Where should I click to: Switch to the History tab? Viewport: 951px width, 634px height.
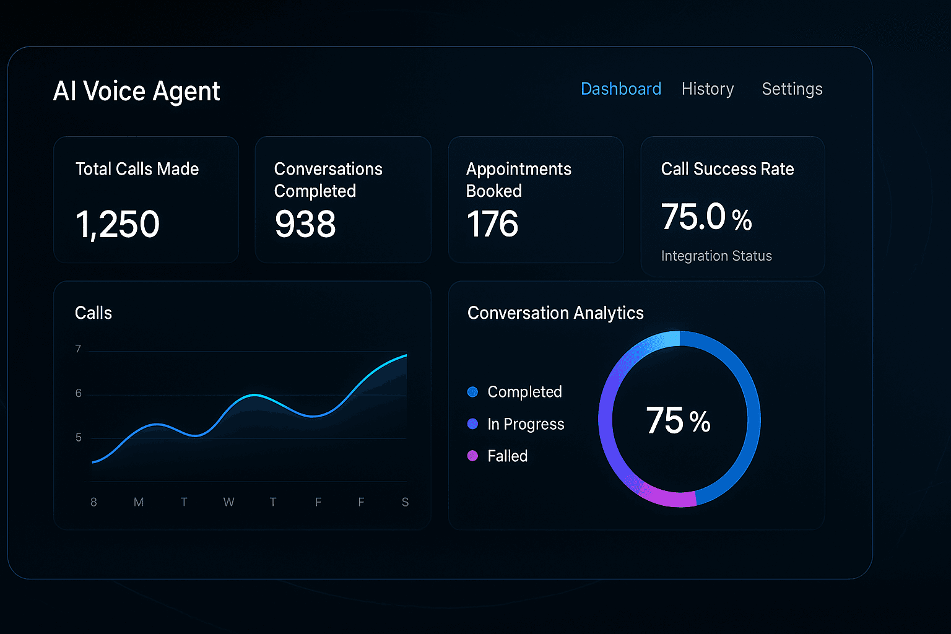[708, 89]
